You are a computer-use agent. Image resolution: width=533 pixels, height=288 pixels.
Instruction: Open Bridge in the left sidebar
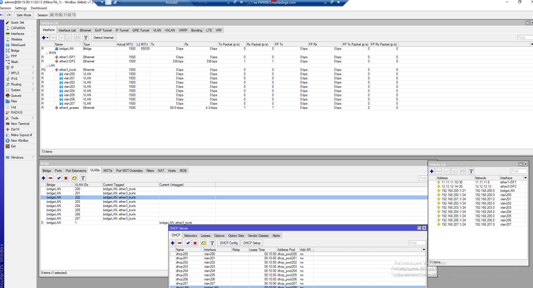point(15,51)
